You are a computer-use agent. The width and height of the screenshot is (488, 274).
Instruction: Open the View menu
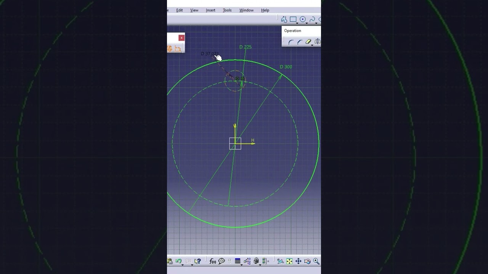[194, 10]
